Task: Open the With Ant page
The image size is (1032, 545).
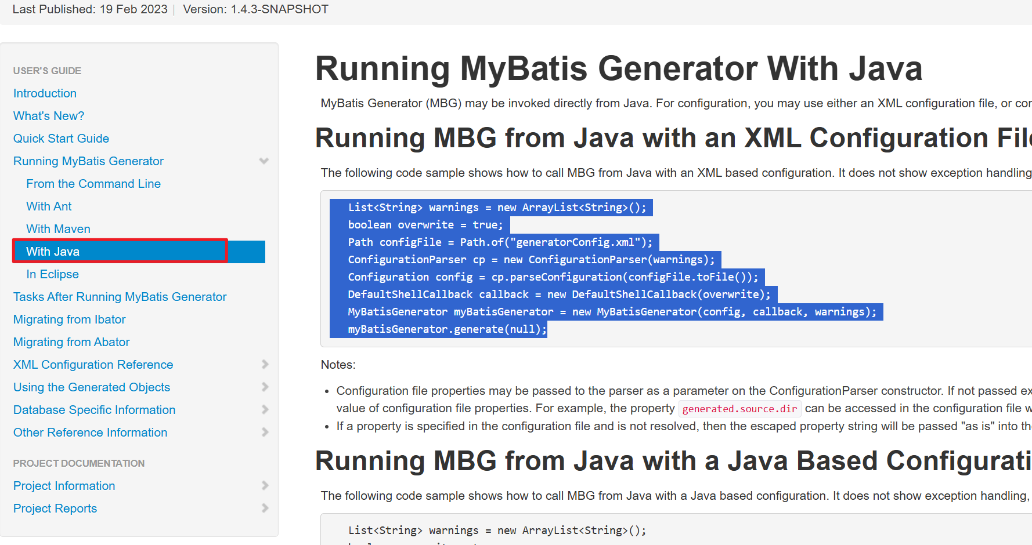Action: pyautogui.click(x=49, y=206)
